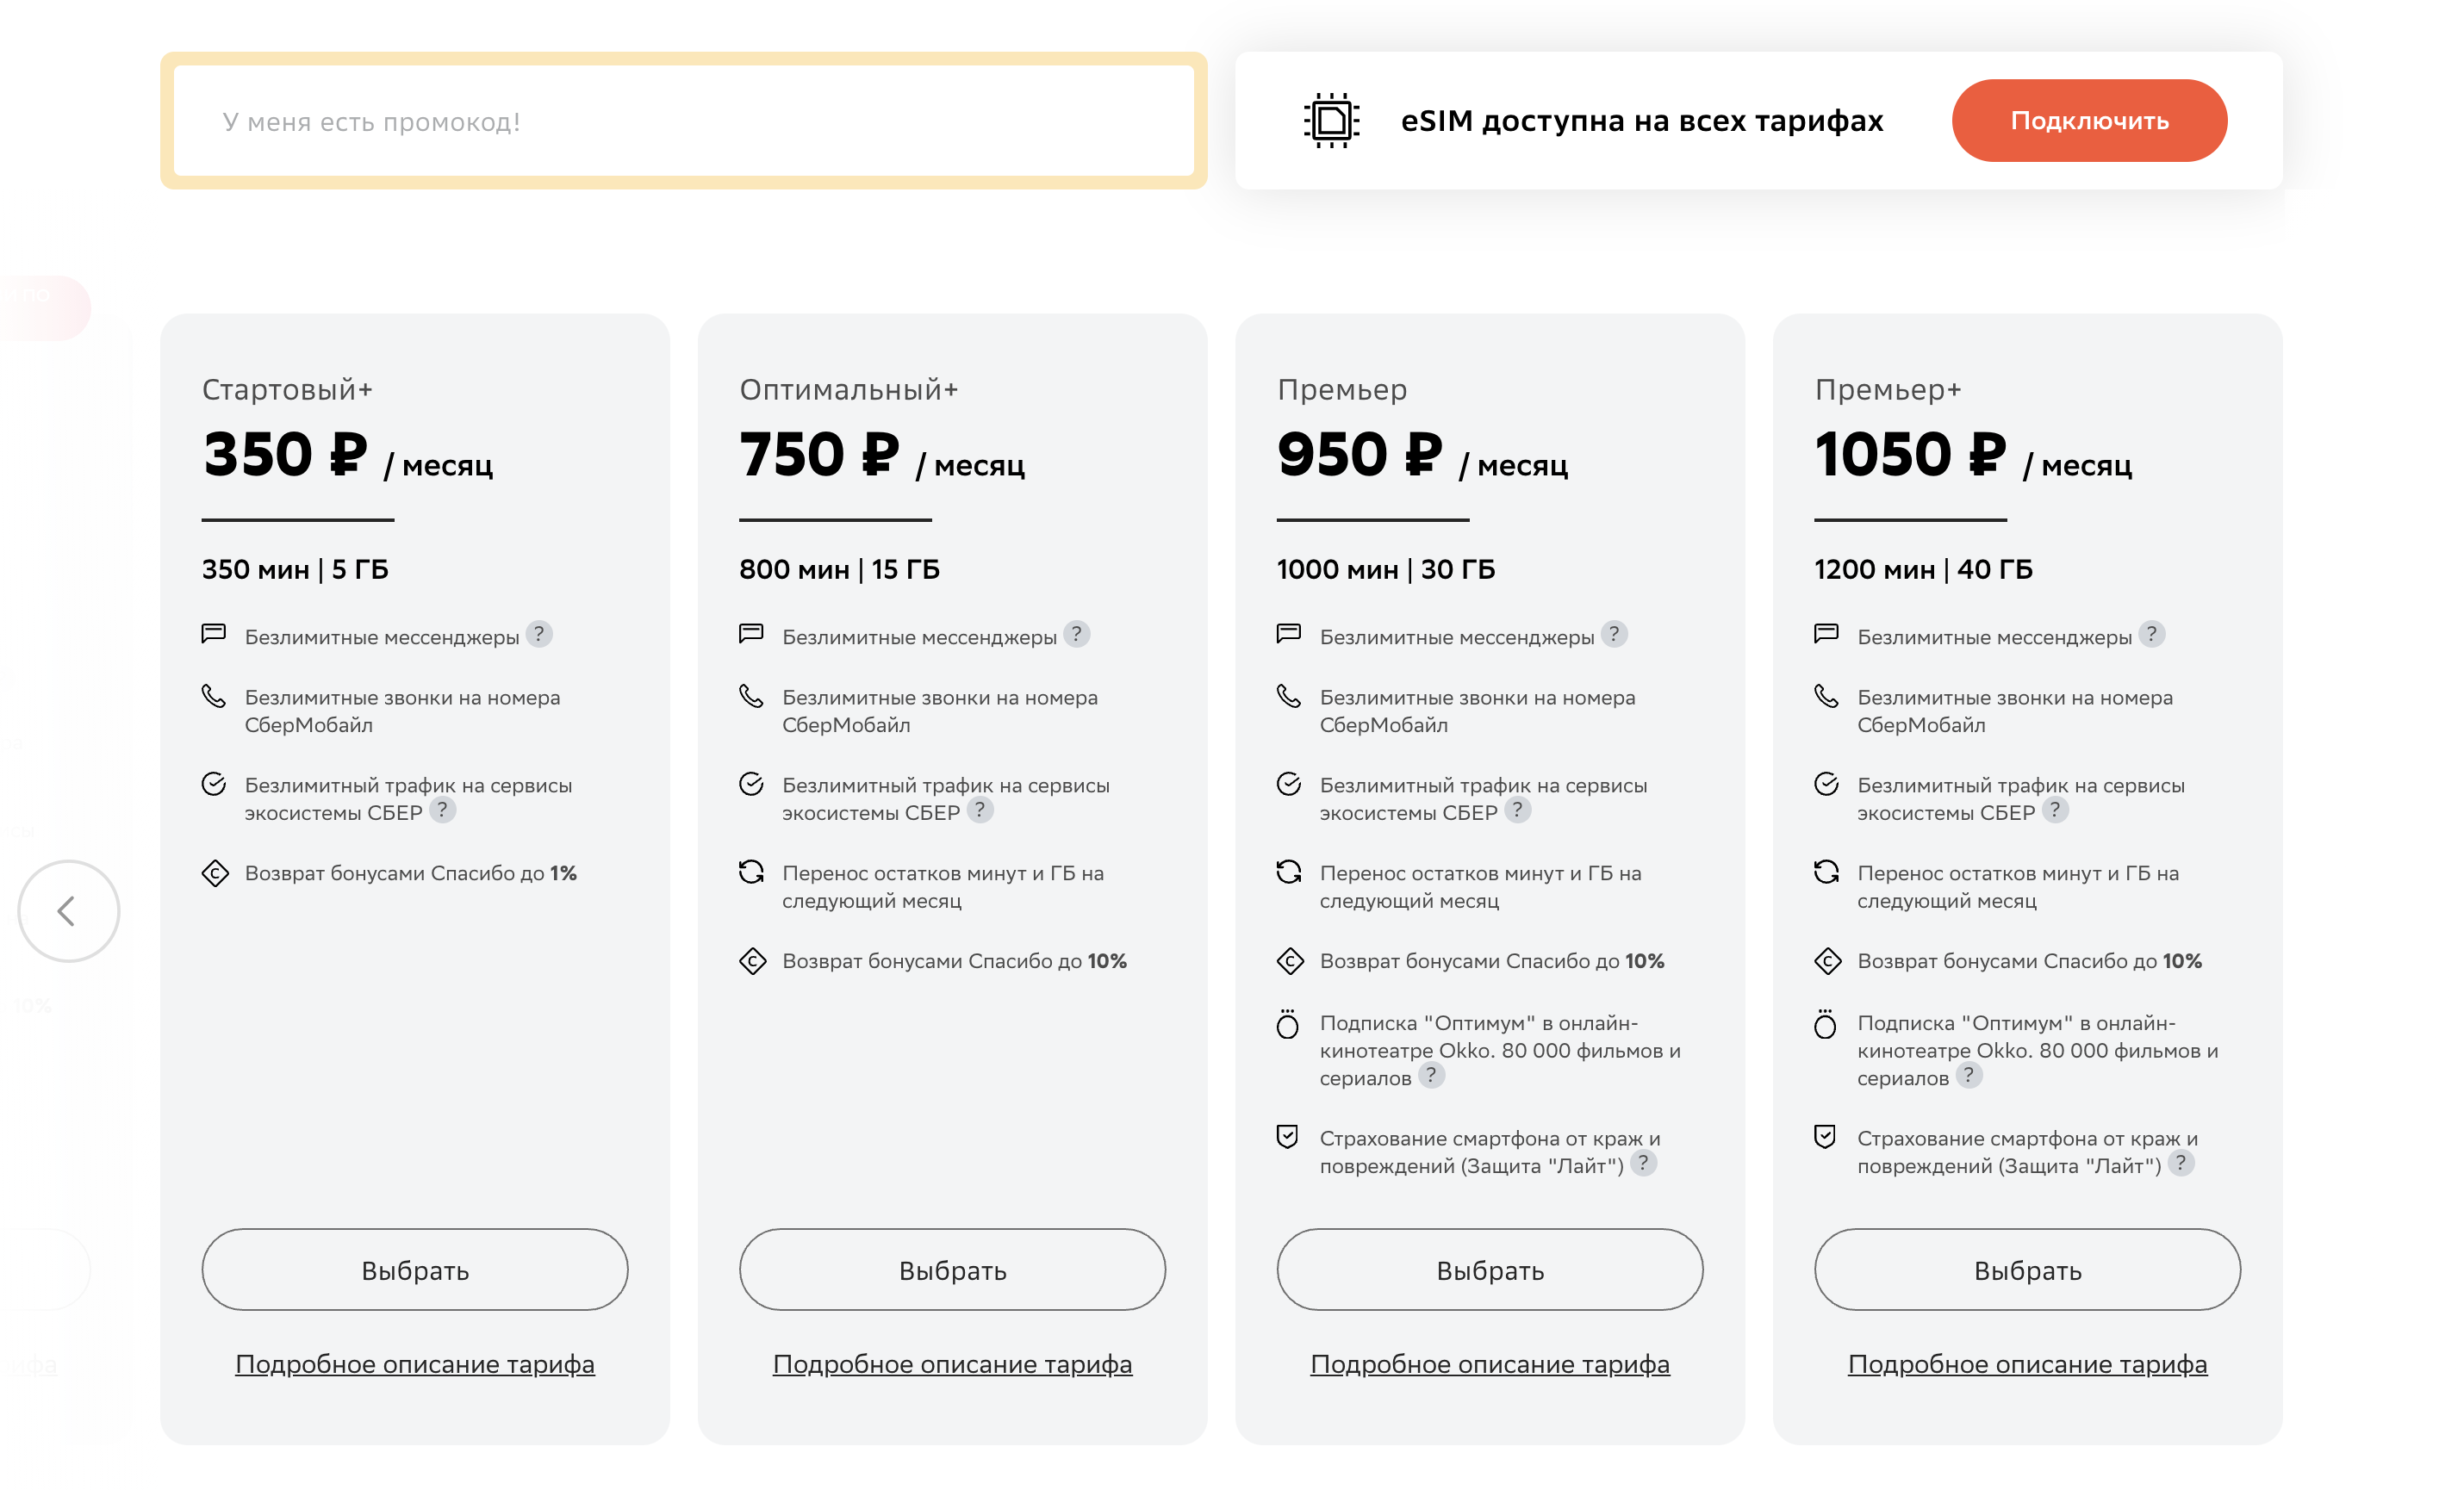The image size is (2464, 1490).
Task: Click the messenger chat icon on Стартовый+ card
Action: tap(215, 633)
